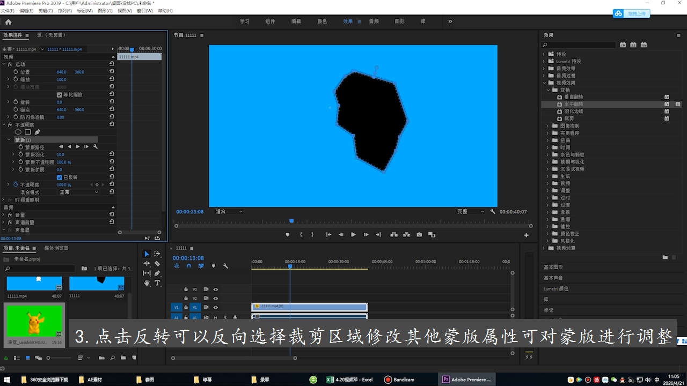
Task: Uncheck the uniform scale checkbox
Action: 60,94
